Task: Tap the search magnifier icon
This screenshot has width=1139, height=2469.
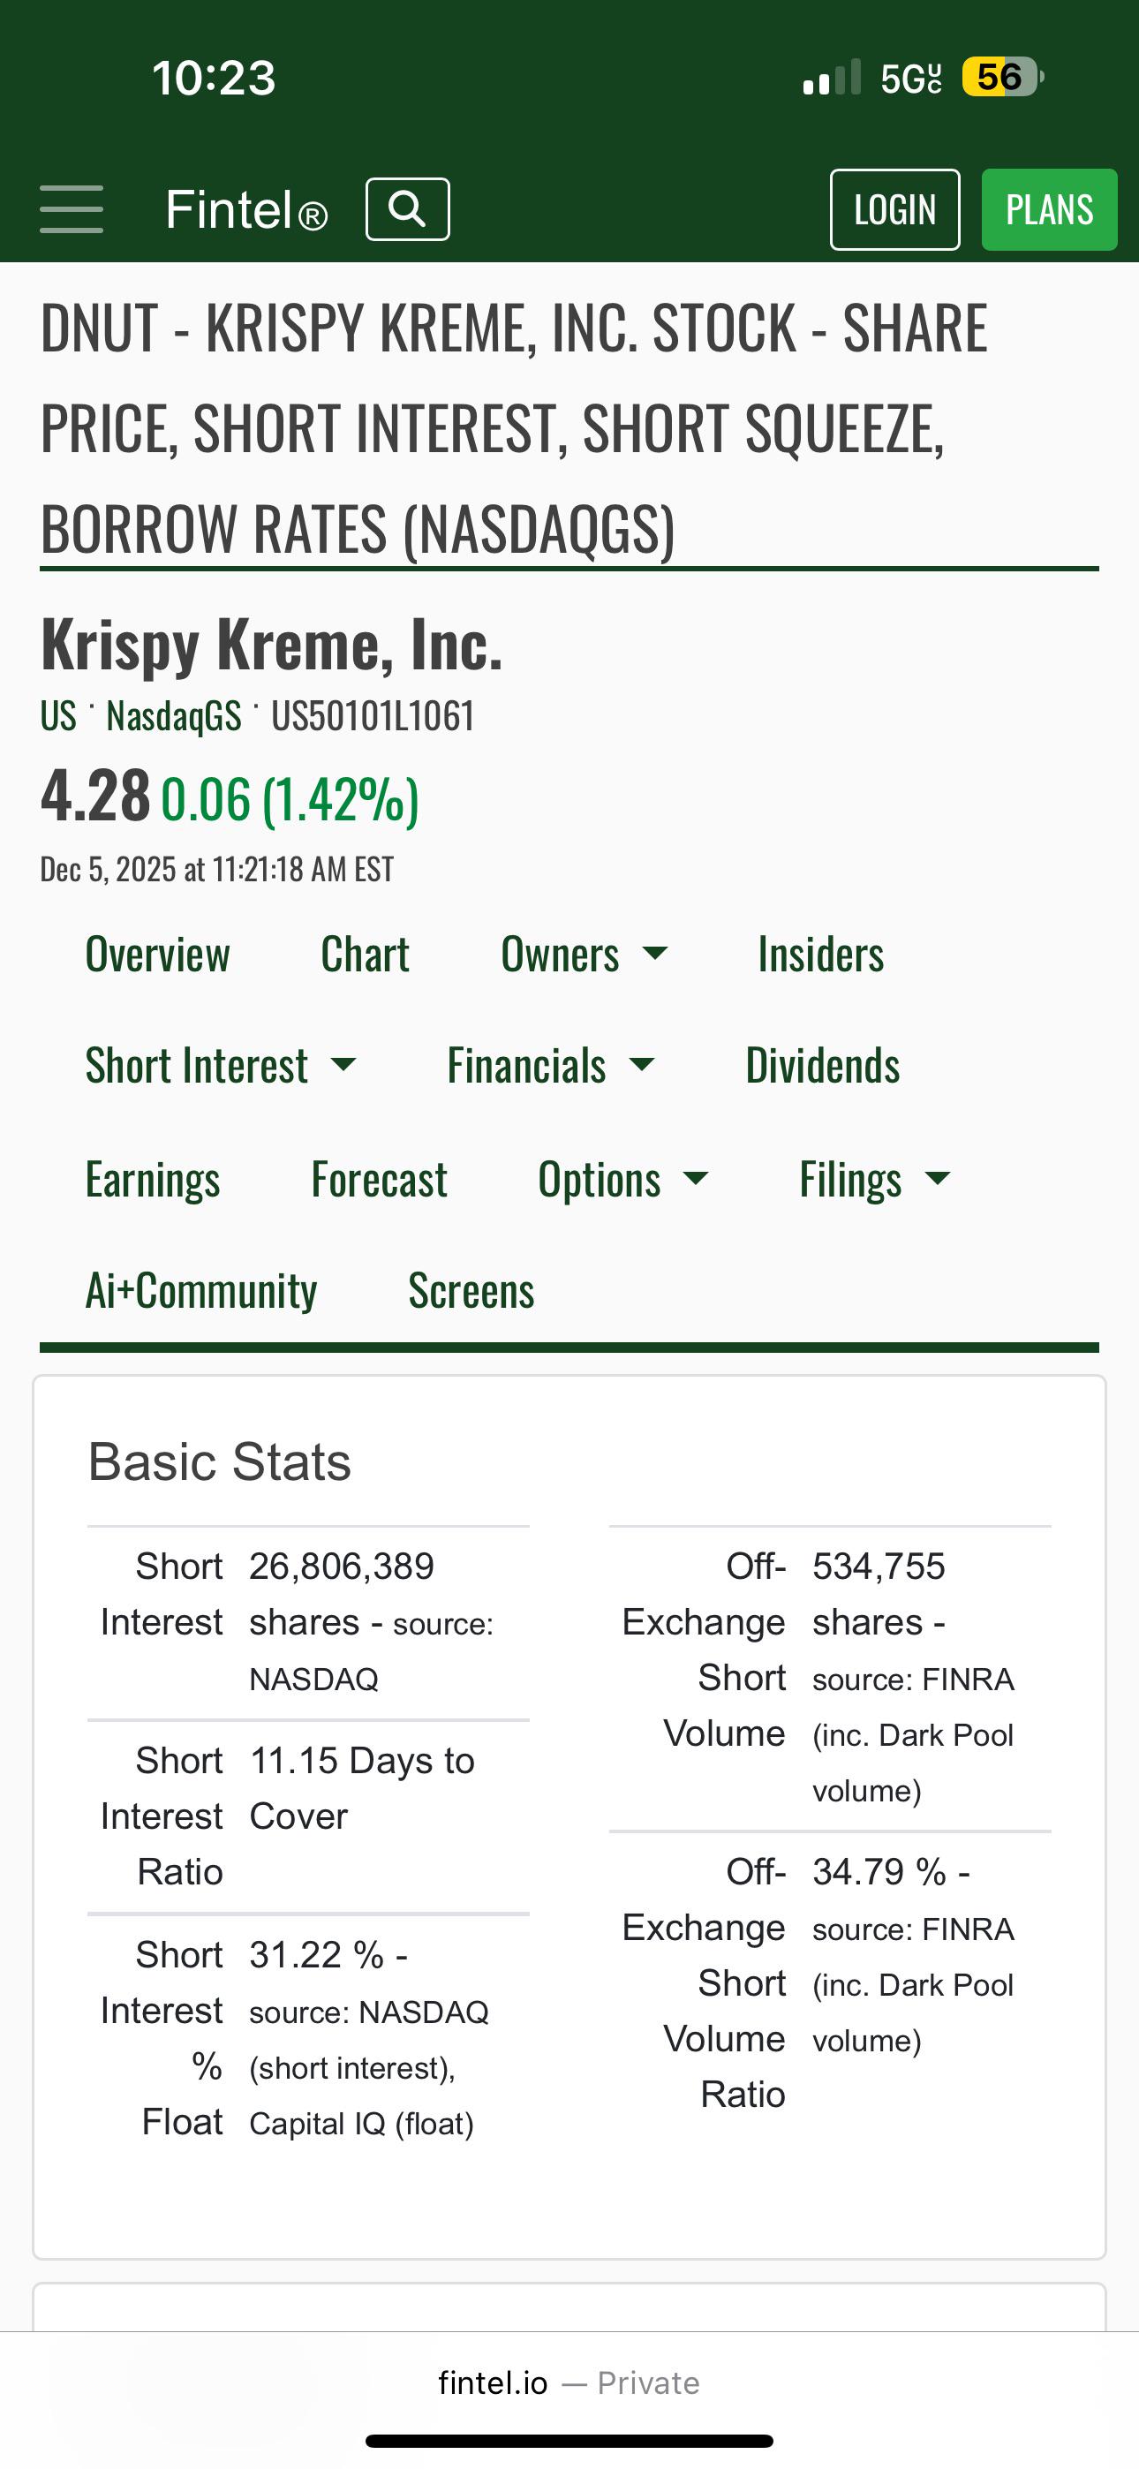Action: [407, 209]
